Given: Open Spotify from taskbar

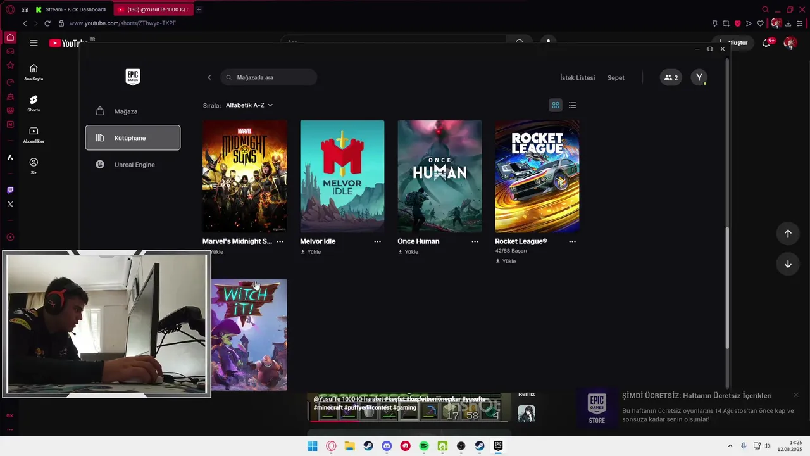Looking at the screenshot, I should point(424,446).
